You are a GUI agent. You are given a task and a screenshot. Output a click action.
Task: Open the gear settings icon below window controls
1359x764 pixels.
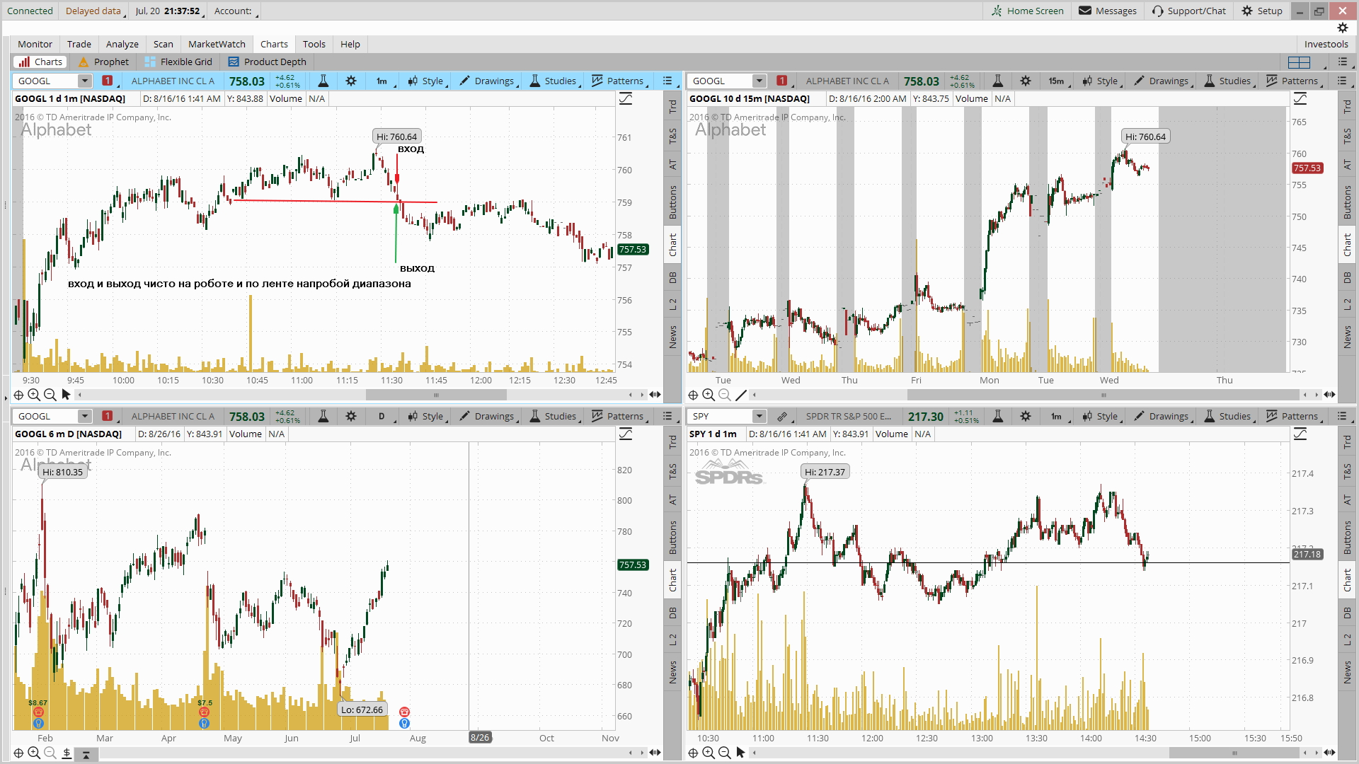1343,28
